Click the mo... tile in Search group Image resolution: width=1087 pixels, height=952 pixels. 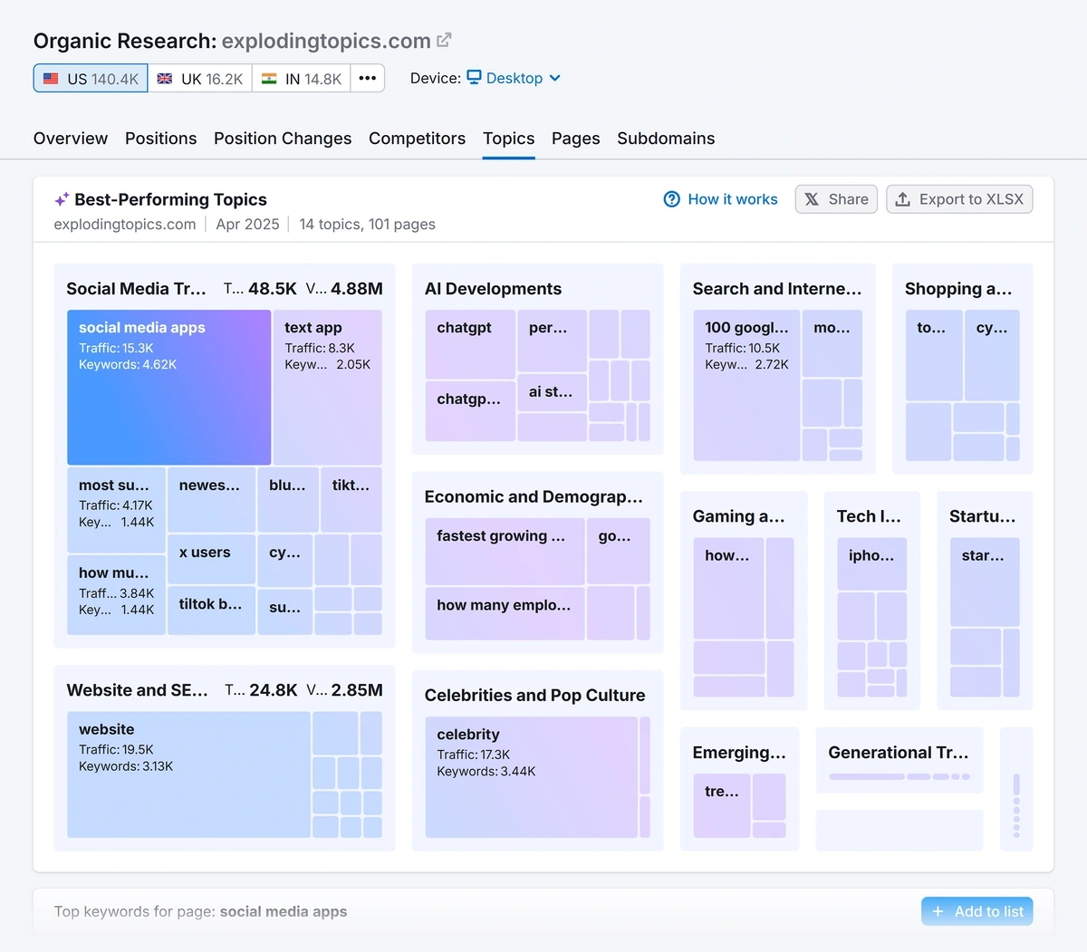pos(832,343)
